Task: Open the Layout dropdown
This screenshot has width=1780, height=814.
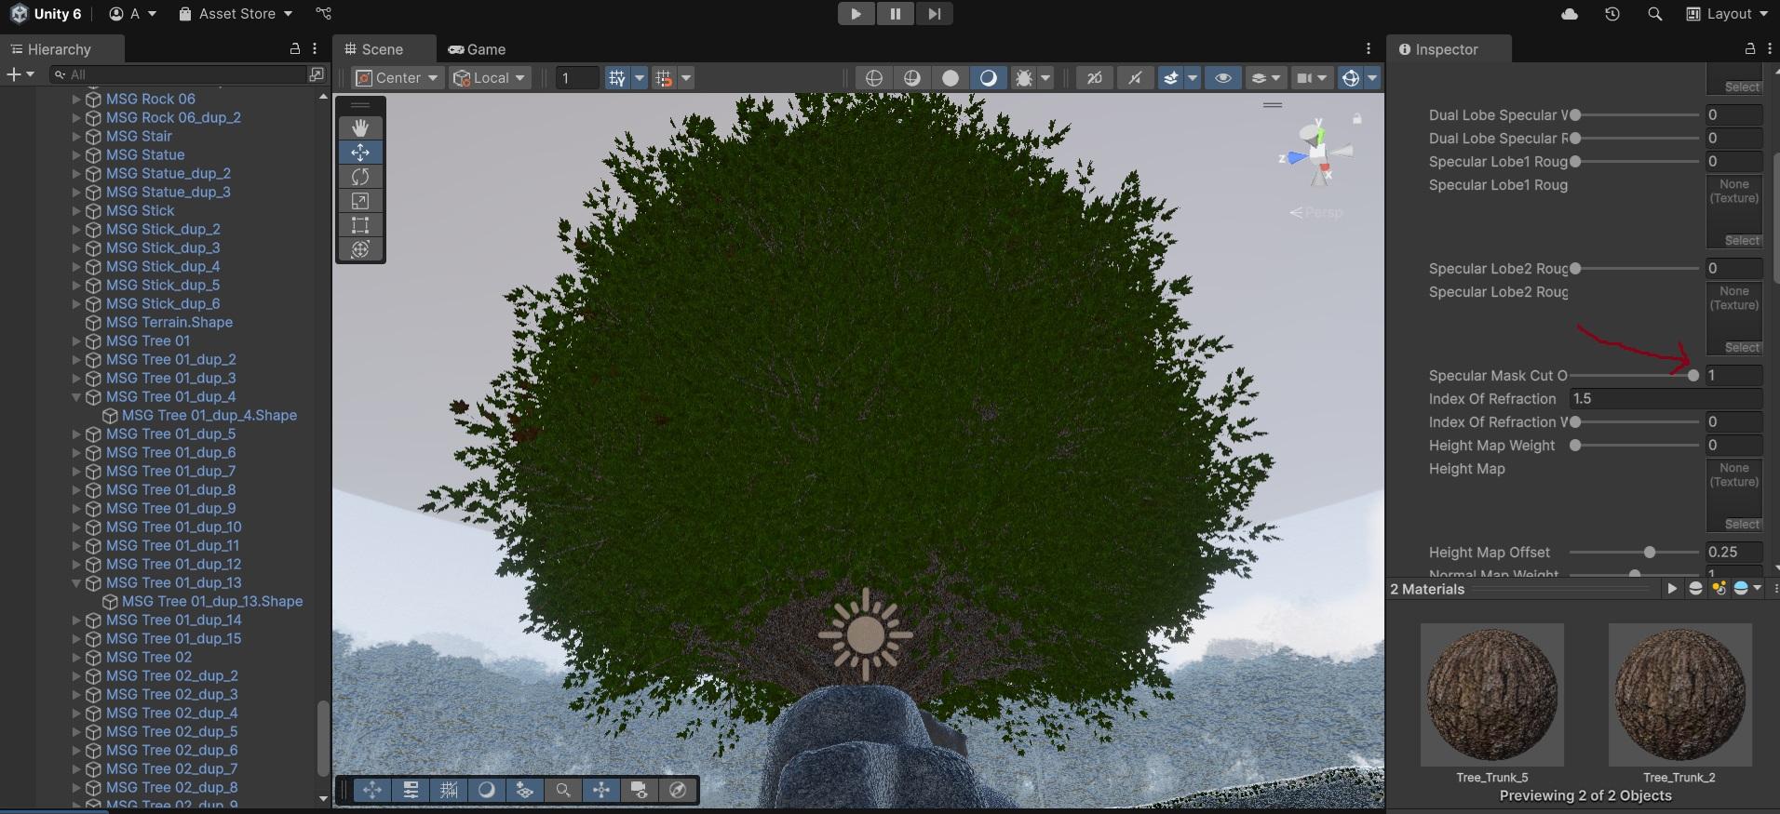Action: pos(1727,14)
